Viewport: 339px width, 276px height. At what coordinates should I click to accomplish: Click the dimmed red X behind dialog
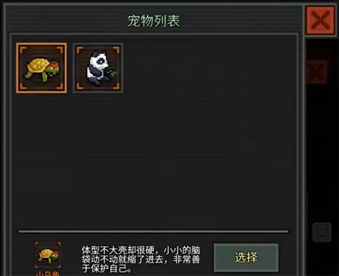(317, 72)
